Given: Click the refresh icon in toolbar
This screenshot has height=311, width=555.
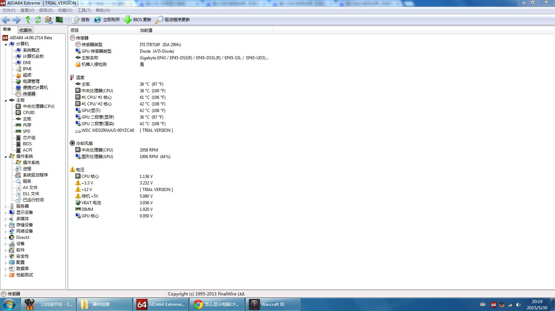Looking at the screenshot, I should [38, 20].
